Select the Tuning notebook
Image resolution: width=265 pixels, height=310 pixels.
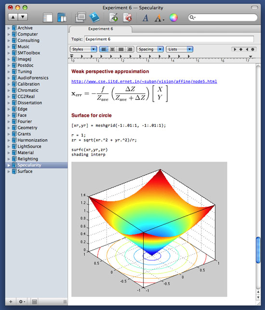pos(25,72)
